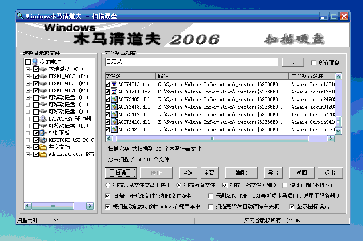
Task: Click the Control Panel (控制面板) icon
Action: [x=43, y=133]
